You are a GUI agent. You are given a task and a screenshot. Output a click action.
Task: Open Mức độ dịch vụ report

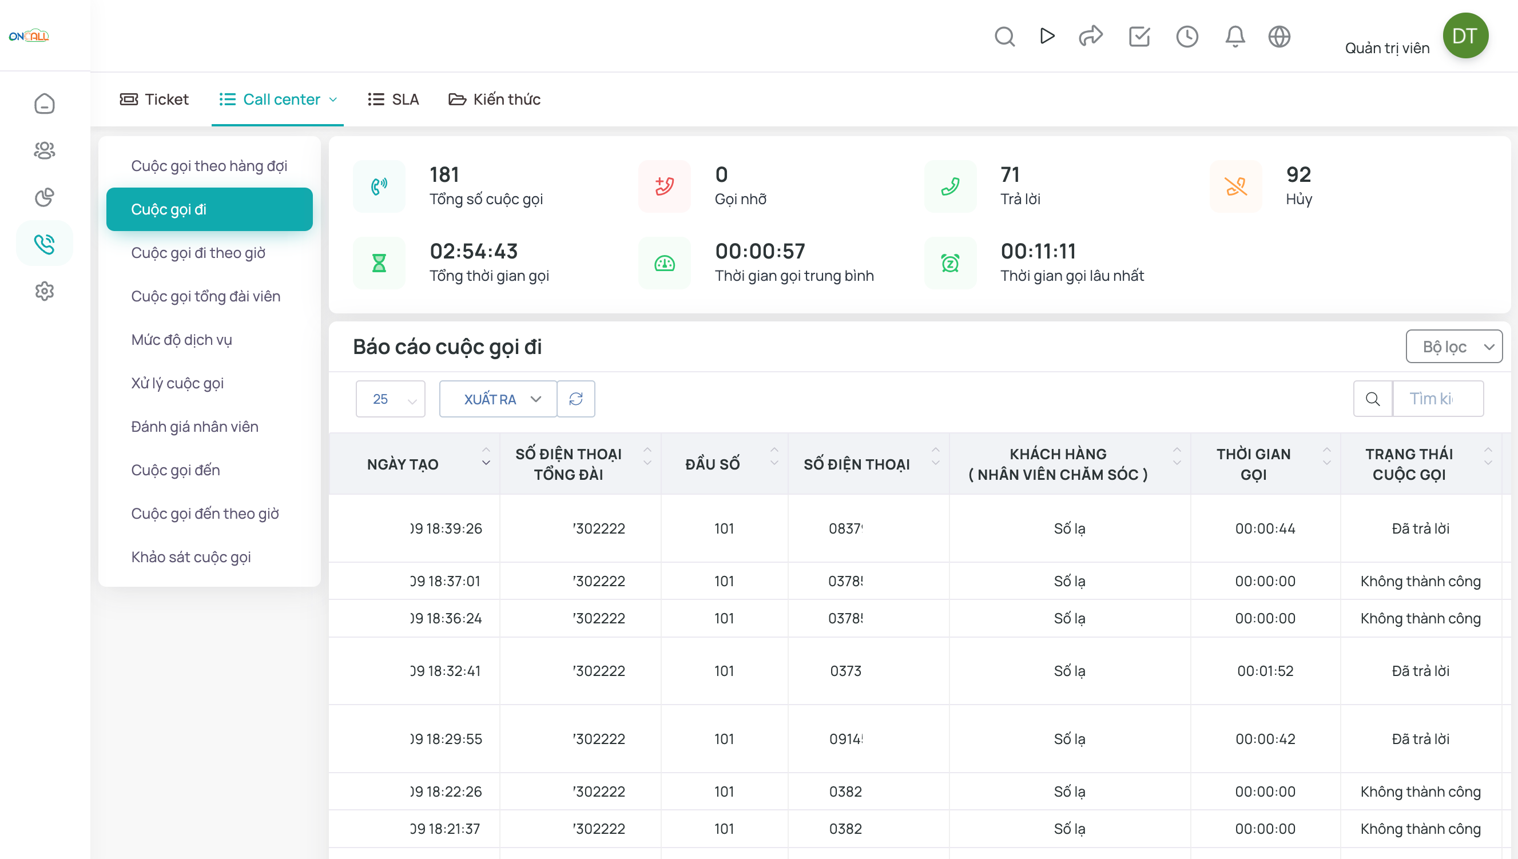[x=209, y=340]
